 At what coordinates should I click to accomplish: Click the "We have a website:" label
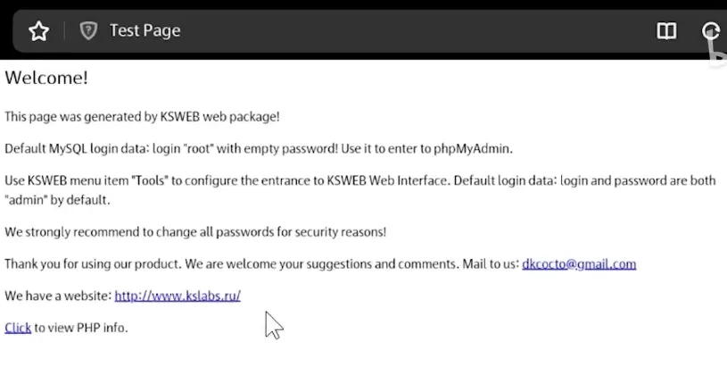(58, 296)
